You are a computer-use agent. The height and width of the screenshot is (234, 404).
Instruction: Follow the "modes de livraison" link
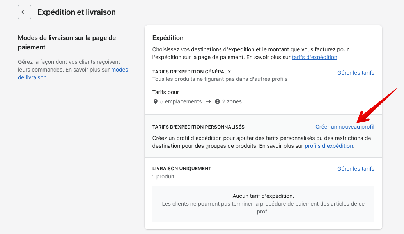tap(119, 70)
